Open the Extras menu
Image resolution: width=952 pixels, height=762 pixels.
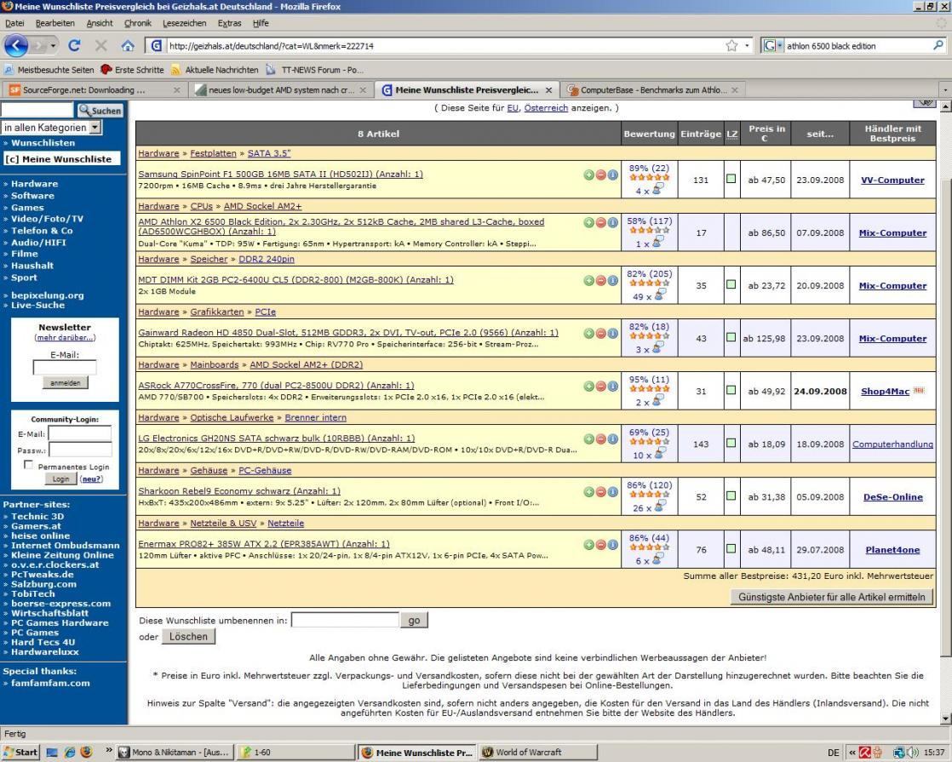[230, 23]
